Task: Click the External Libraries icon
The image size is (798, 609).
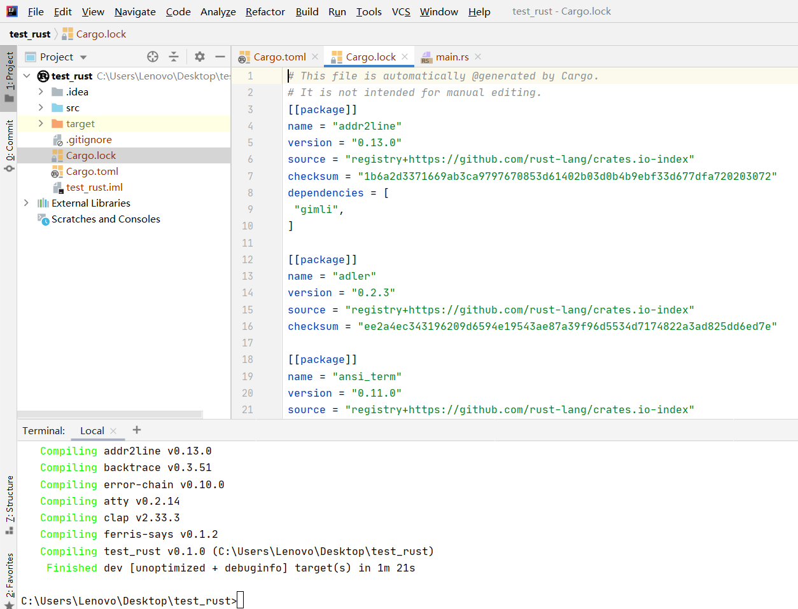Action: (x=43, y=203)
